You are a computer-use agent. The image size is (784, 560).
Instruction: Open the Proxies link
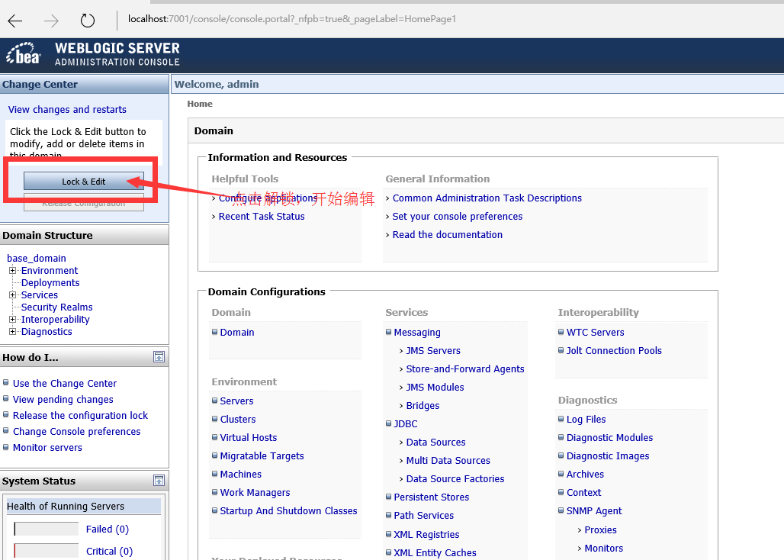600,530
